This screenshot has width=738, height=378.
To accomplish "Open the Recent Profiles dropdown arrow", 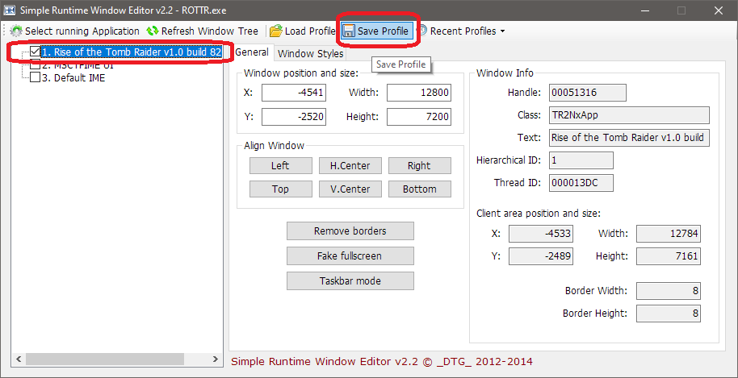I will pyautogui.click(x=503, y=31).
